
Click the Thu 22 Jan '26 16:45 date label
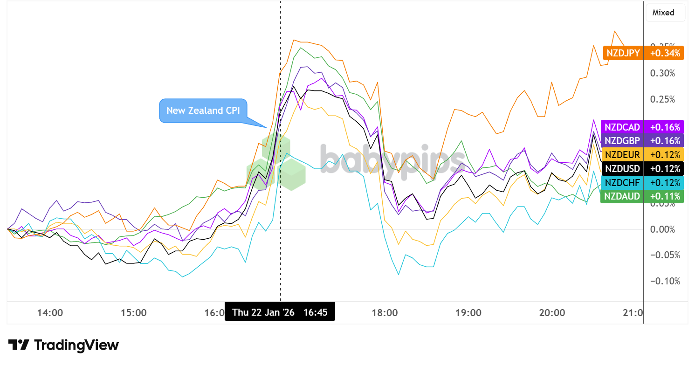coord(280,312)
